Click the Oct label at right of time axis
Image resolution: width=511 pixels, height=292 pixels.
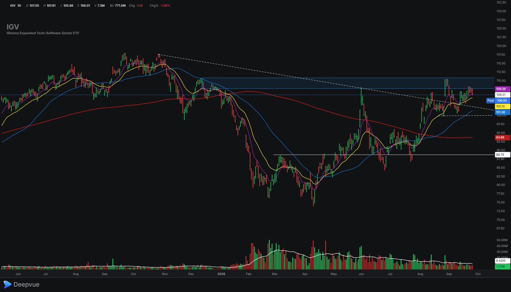tap(478, 274)
